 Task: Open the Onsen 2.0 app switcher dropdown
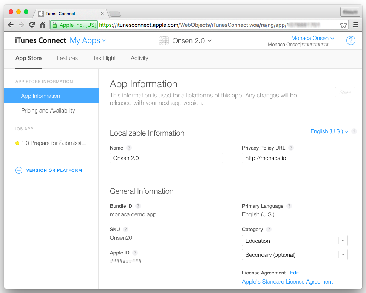click(185, 41)
